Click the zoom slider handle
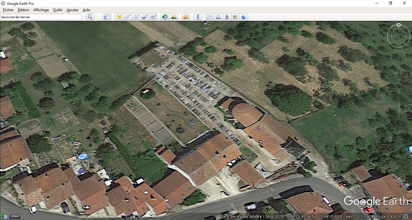Viewport: 412px width, 220px height. 399,104
